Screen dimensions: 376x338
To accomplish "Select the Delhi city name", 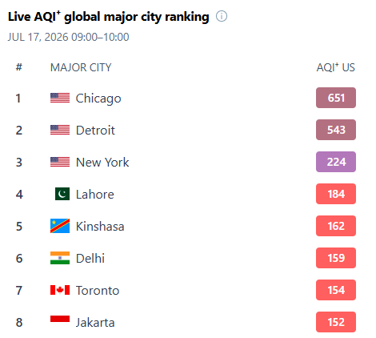I will tap(90, 259).
